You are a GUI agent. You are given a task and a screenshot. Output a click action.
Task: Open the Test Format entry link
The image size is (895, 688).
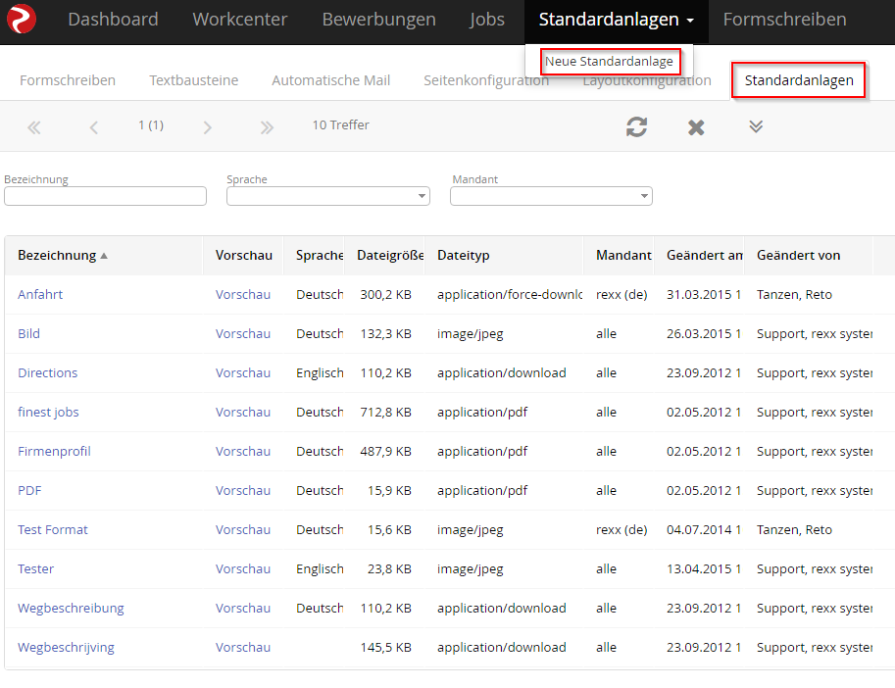pos(53,530)
